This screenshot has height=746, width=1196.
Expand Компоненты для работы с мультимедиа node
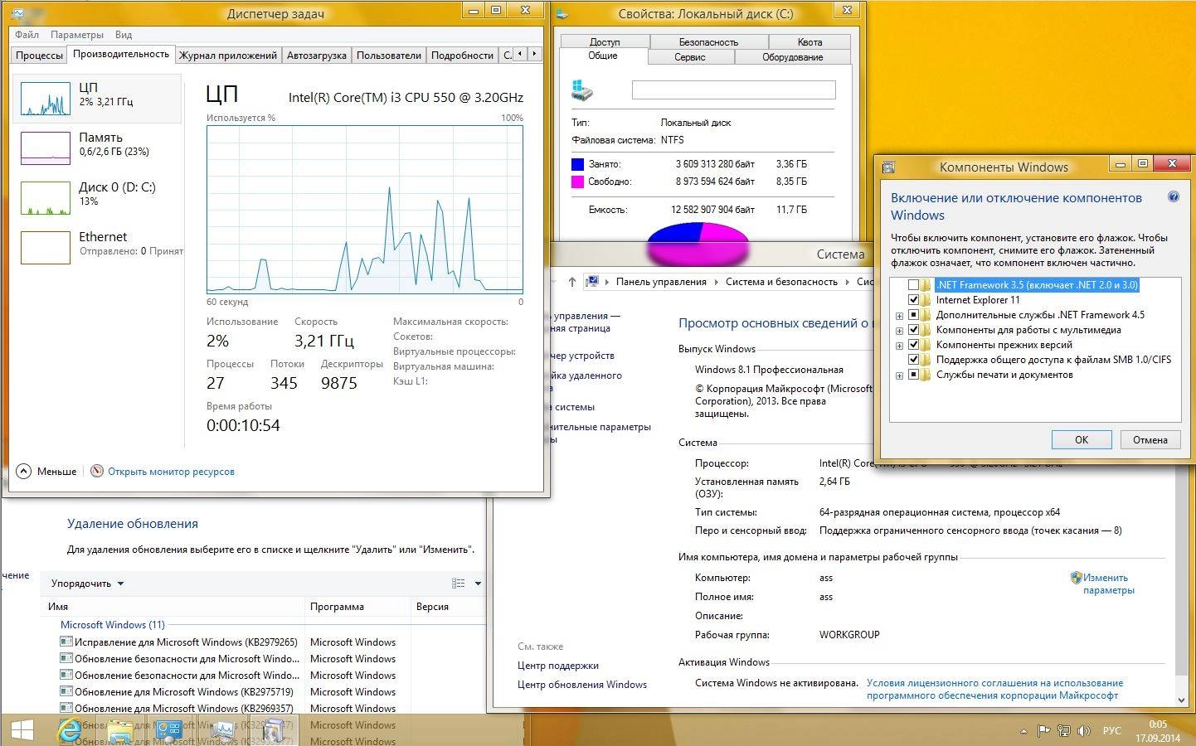click(x=899, y=331)
